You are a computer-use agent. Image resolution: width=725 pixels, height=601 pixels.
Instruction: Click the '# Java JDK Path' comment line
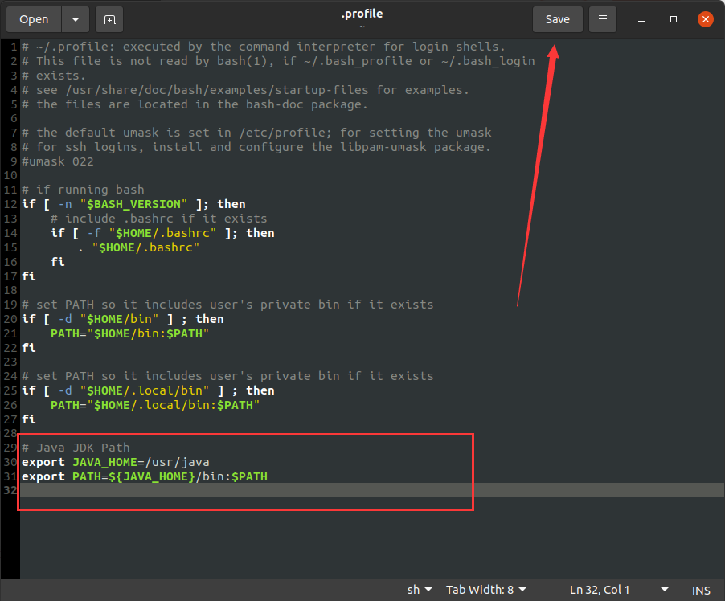(x=76, y=448)
